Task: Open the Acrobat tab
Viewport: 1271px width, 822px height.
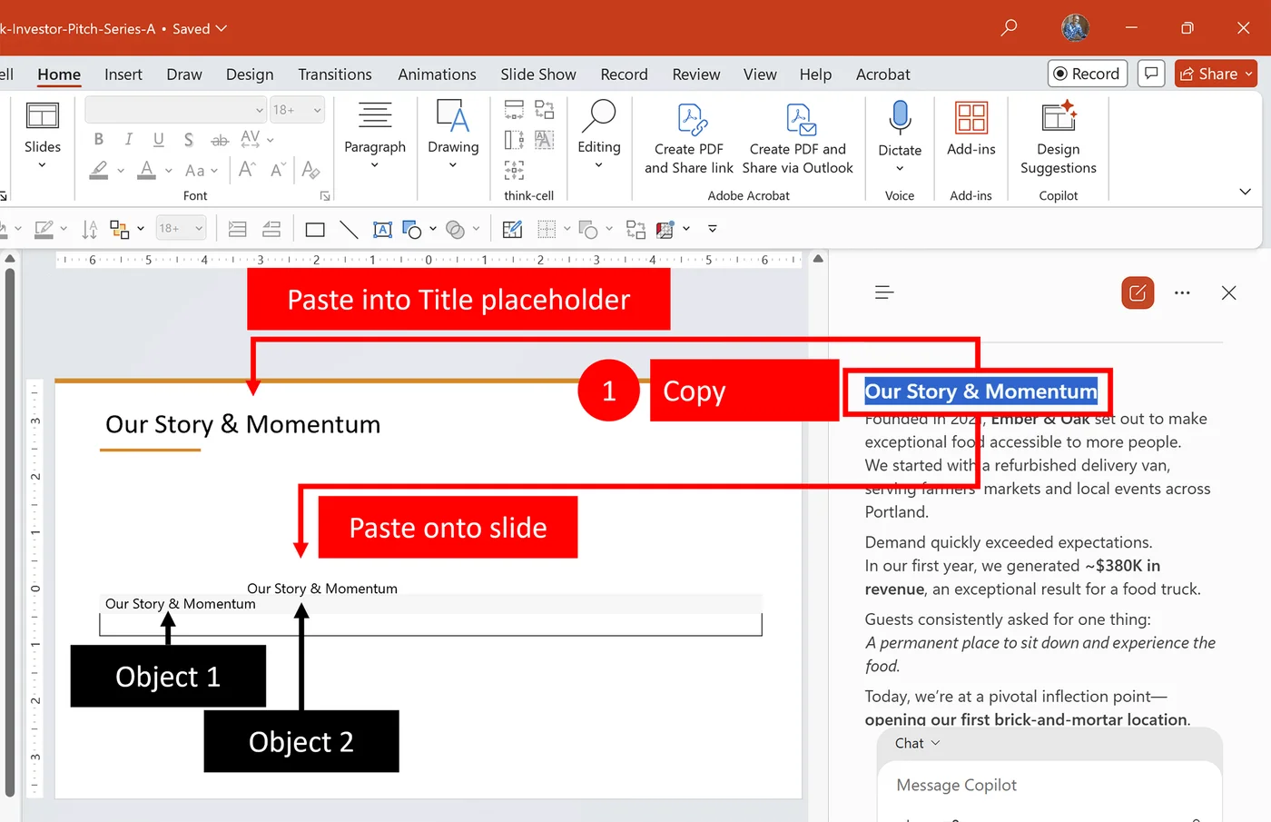Action: pos(883,74)
